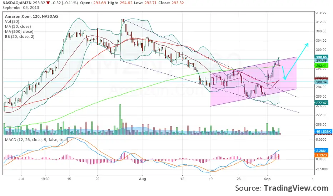The width and height of the screenshot is (333, 196).
Task: Click the 272.00 price axis tick
Action: 321,115
